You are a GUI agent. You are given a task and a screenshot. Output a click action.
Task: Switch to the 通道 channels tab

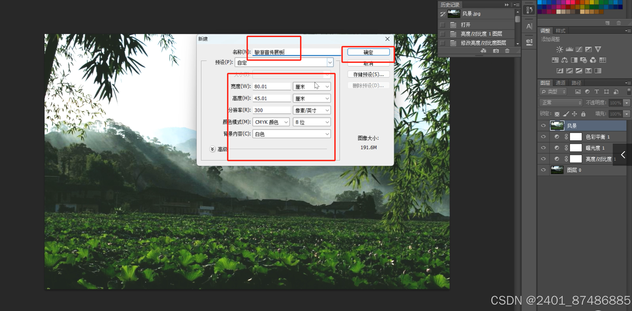pyautogui.click(x=560, y=83)
